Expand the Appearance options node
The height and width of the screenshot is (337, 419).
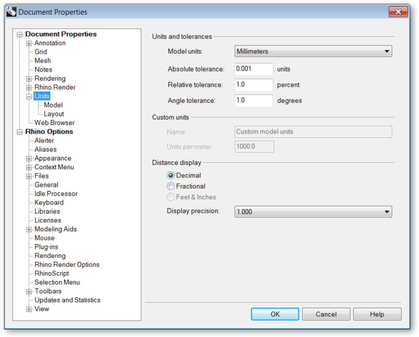point(29,159)
